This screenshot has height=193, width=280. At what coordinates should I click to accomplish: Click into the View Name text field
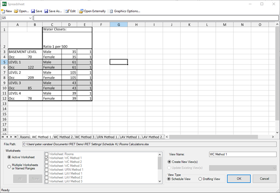(243, 154)
